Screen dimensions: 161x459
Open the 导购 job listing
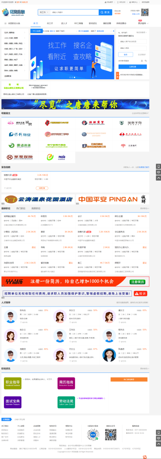point(42,247)
